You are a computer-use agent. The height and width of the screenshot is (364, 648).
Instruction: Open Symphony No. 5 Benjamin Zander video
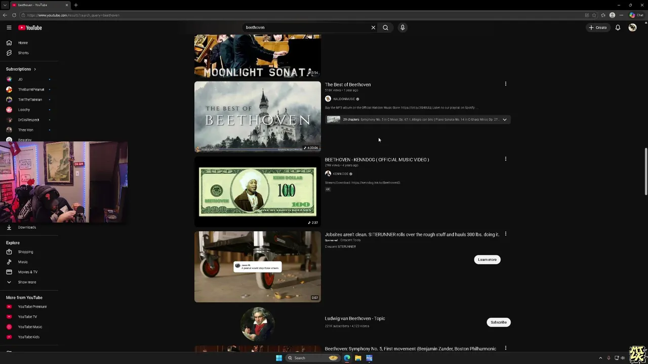(411, 349)
